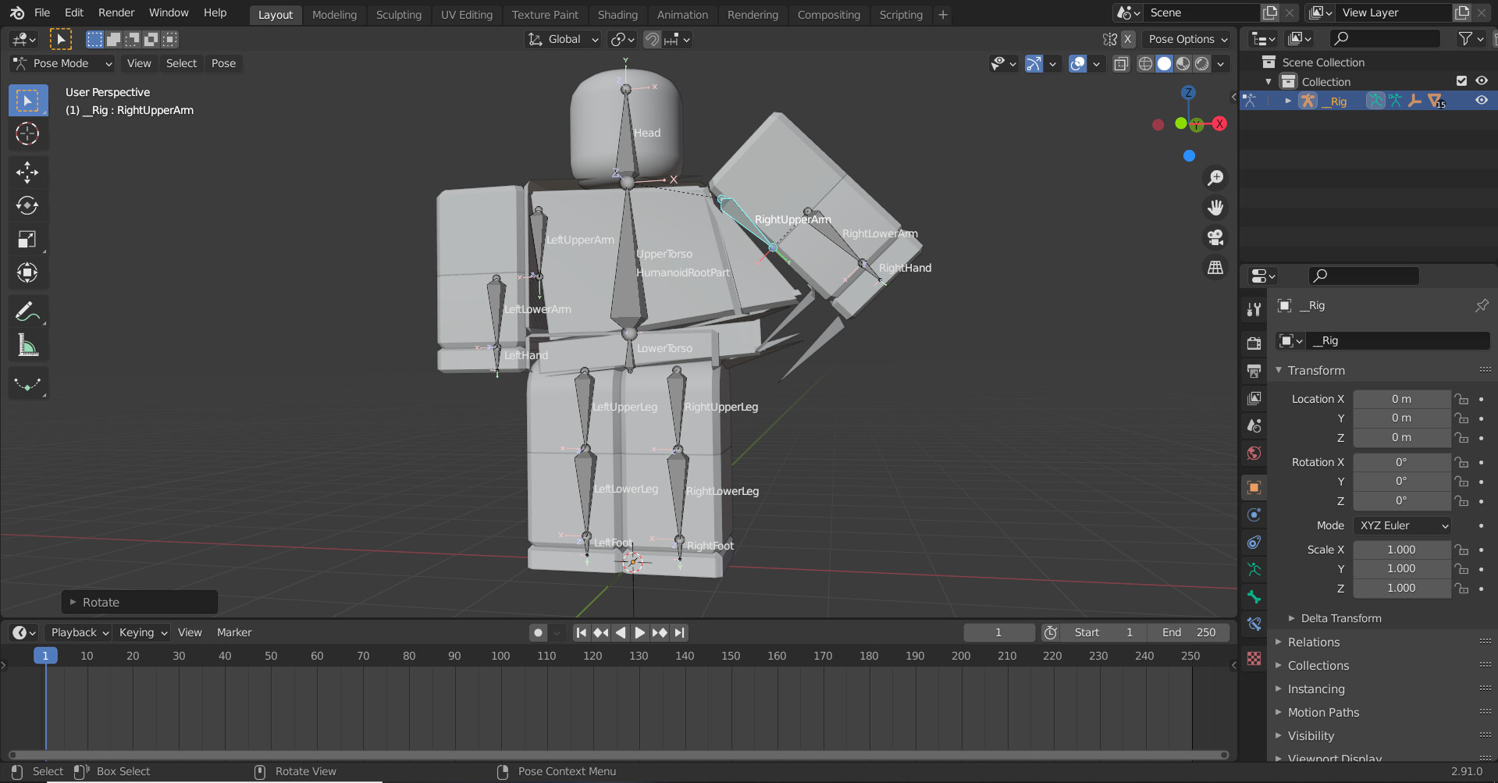
Task: Toggle the Collection exclude checkbox in outliner
Action: (1461, 80)
